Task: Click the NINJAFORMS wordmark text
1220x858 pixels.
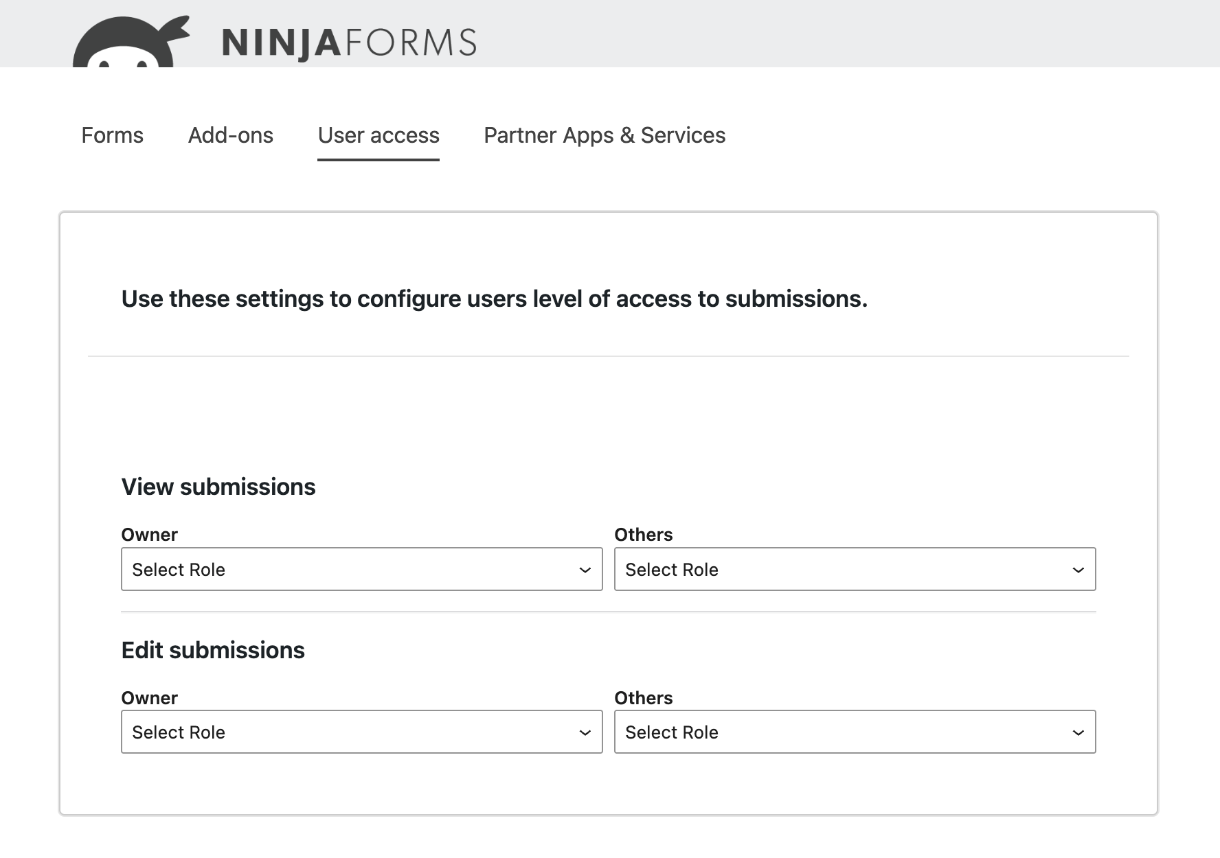Action: click(x=349, y=43)
